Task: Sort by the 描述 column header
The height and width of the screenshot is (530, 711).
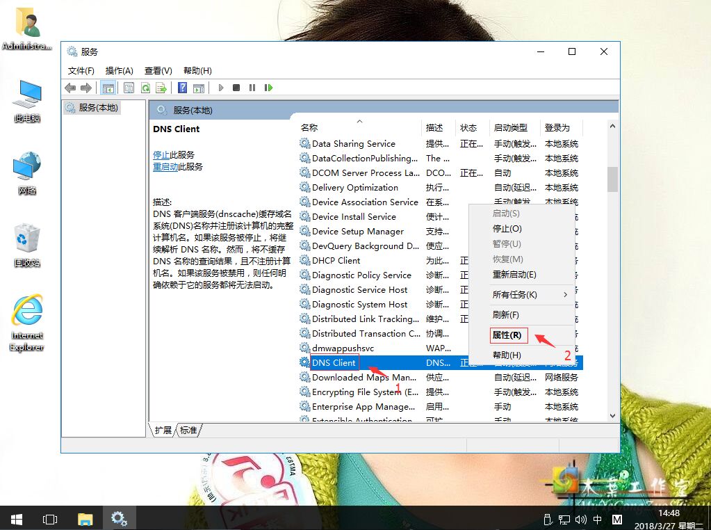Action: click(439, 127)
